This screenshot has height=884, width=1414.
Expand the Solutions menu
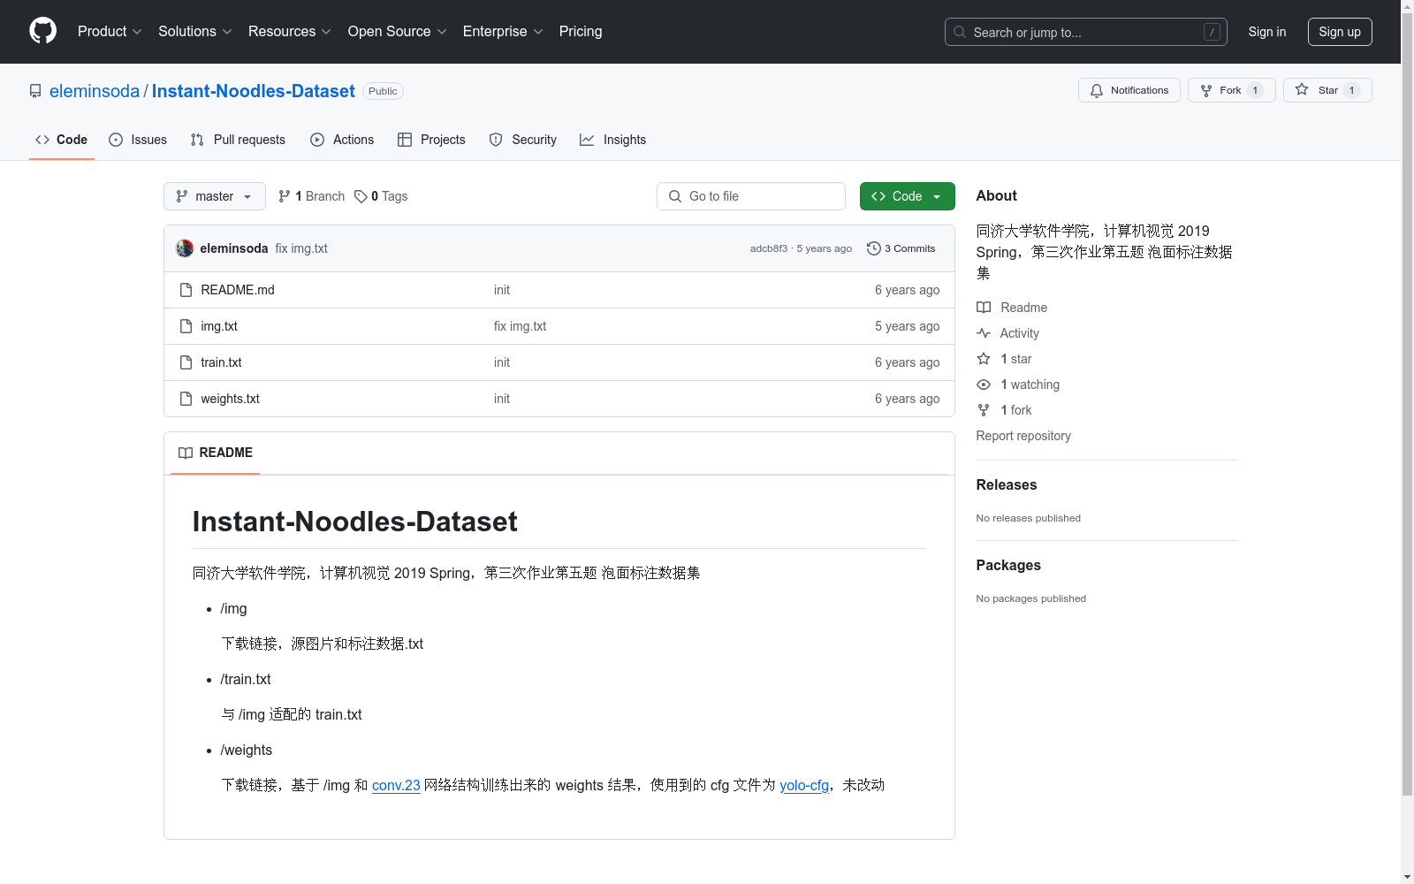coord(195,32)
